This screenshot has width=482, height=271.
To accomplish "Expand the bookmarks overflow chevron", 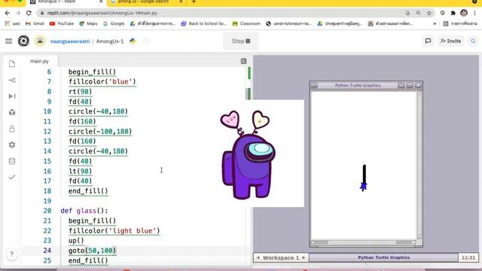I will pyautogui.click(x=435, y=23).
